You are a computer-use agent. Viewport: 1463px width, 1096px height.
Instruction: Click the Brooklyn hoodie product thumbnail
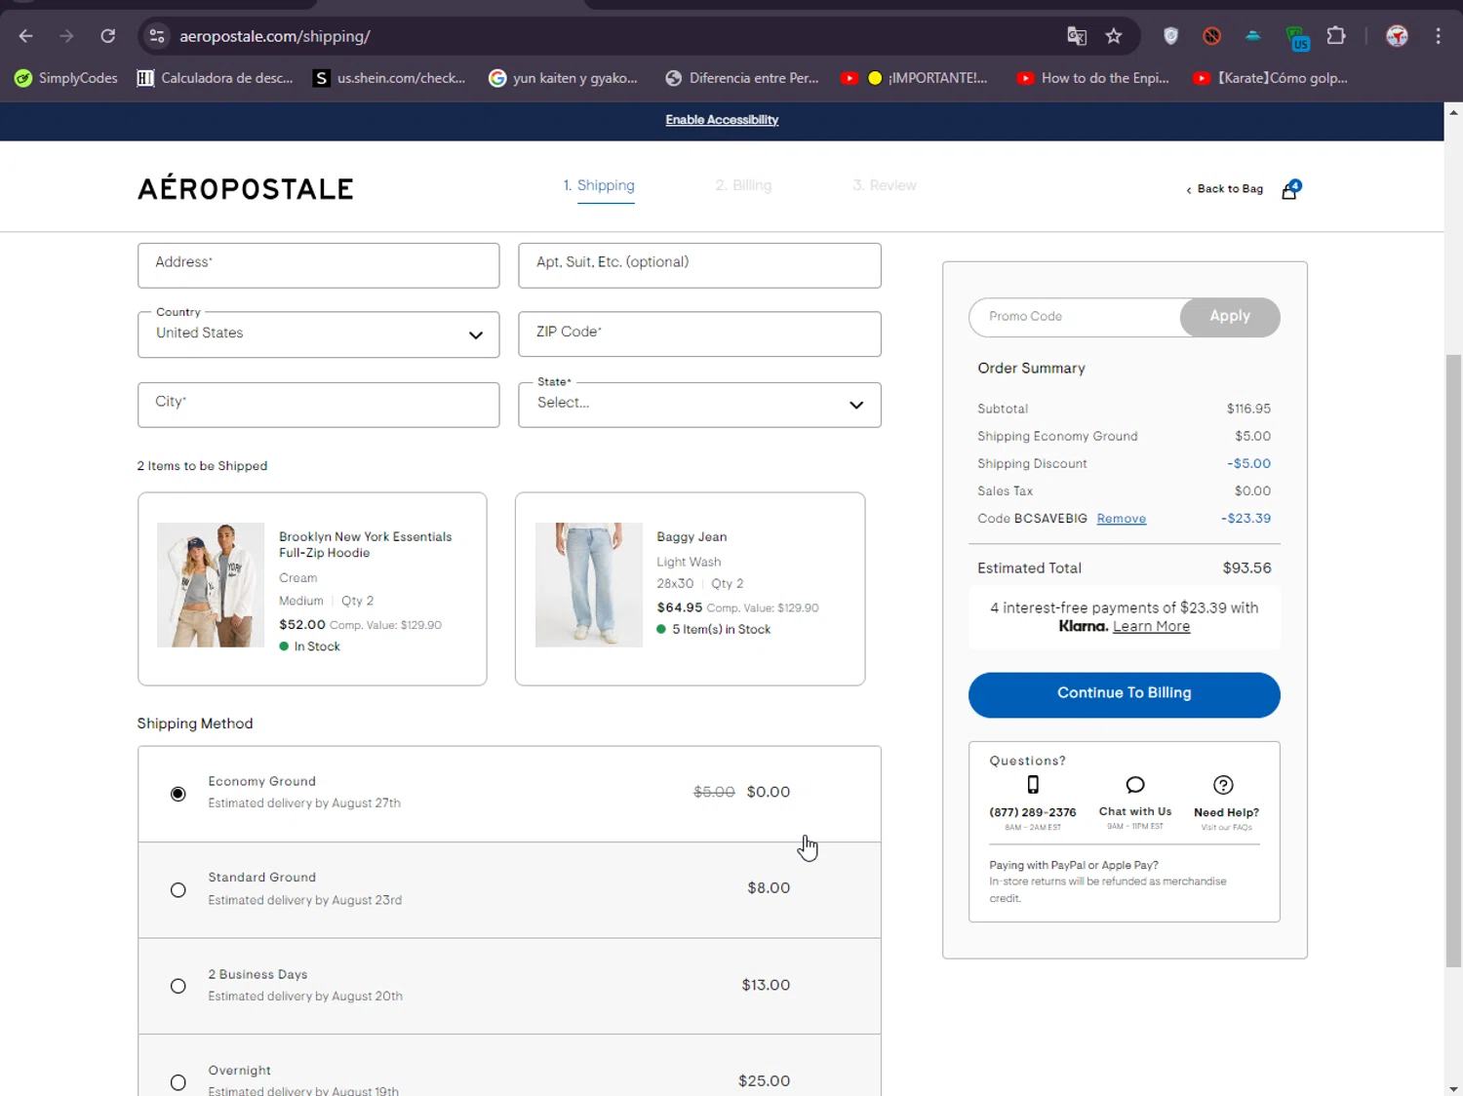click(211, 585)
